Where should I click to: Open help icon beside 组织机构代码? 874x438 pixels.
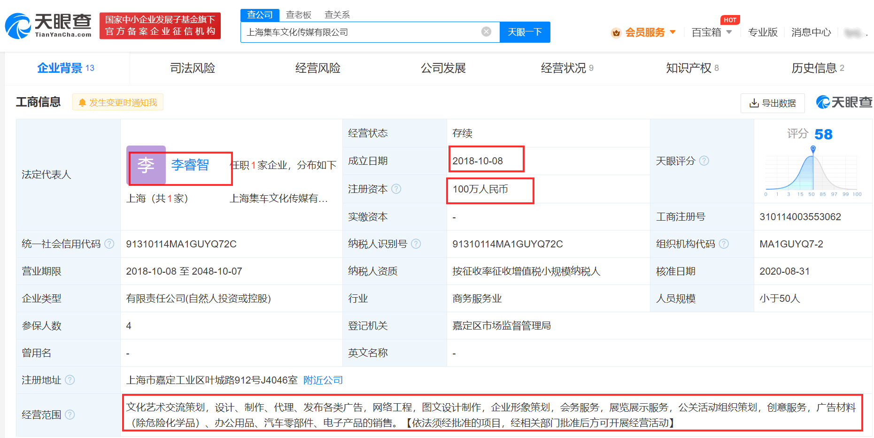point(724,244)
